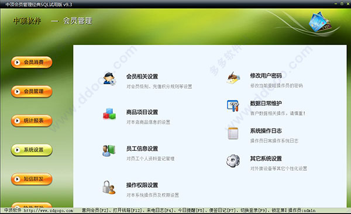Open the 短信群发 sidebar button
Image resolution: width=351 pixels, height=214 pixels.
click(32, 179)
